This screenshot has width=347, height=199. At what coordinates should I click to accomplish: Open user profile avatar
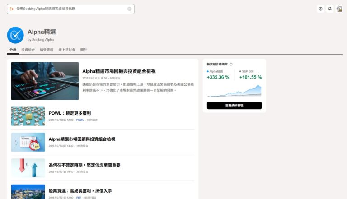pos(339,9)
